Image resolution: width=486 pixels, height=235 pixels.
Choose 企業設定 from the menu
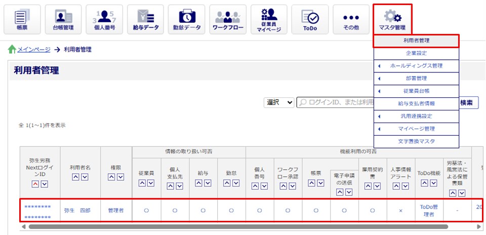[x=416, y=53]
